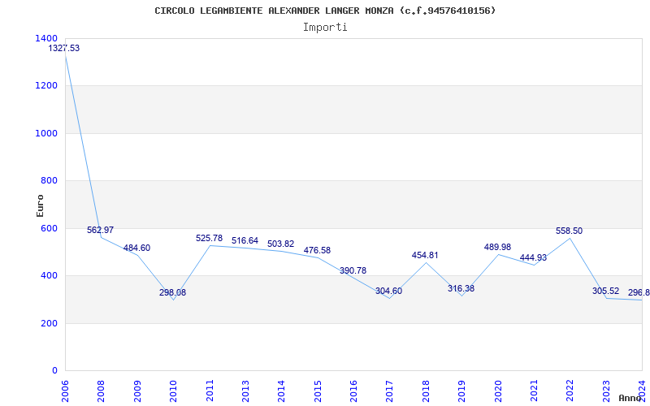The image size is (650, 406).
Task: Click the x-axis year 2019
Action: pos(461,391)
